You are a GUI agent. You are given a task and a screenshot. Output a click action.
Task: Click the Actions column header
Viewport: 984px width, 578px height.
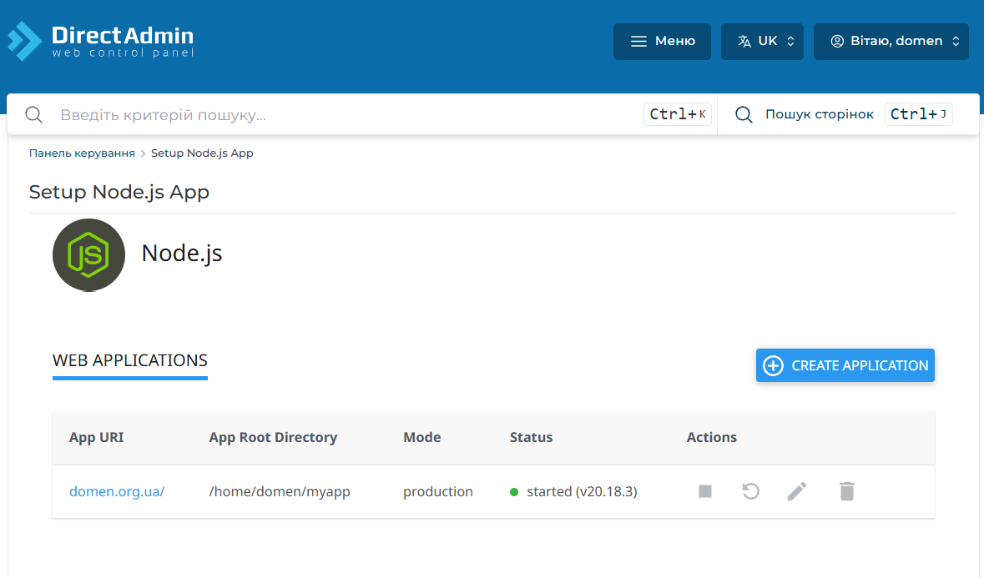tap(712, 438)
